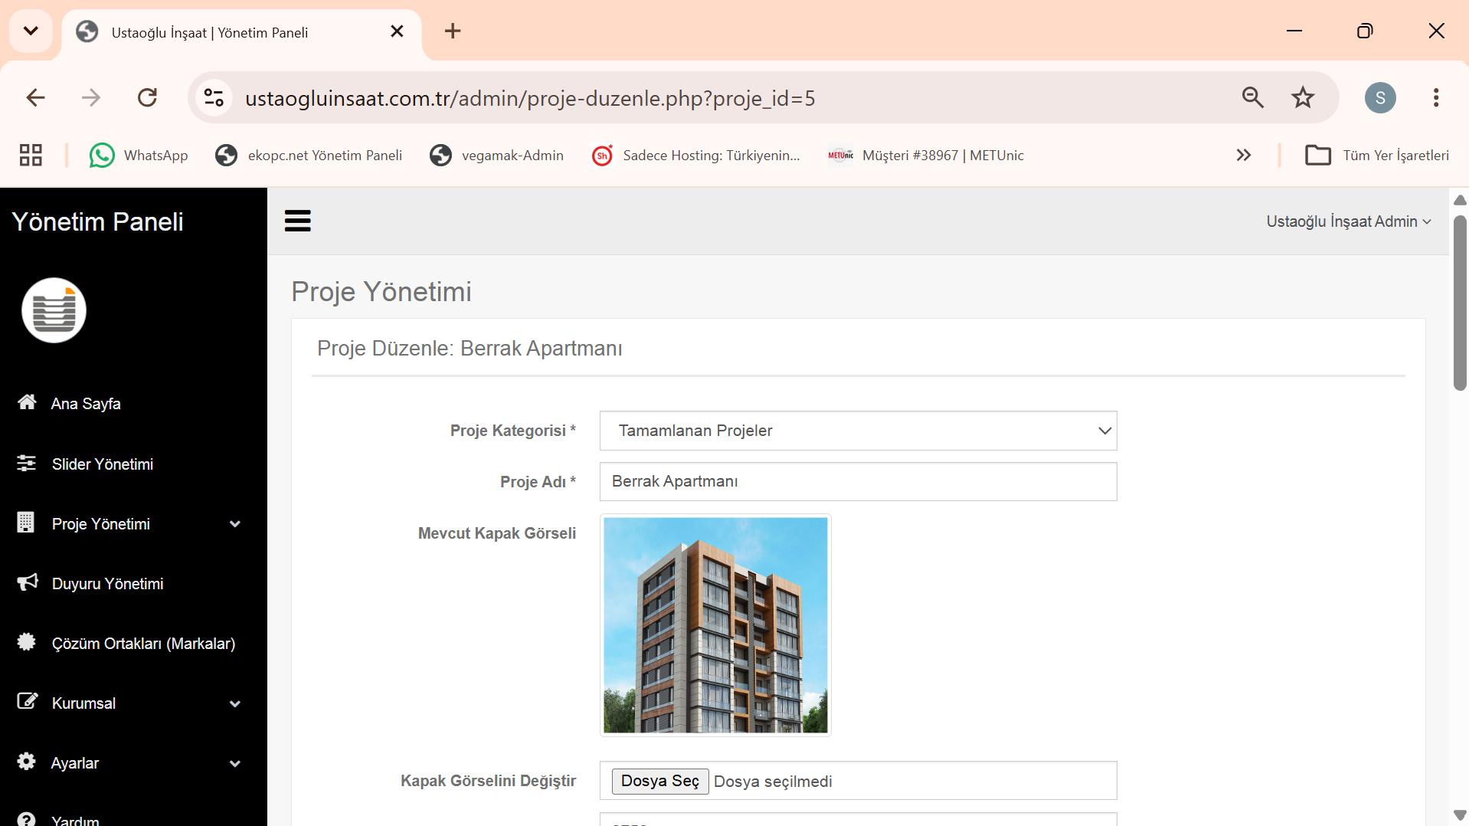This screenshot has height=826, width=1469.
Task: Expand Ayarlar submenu chevron
Action: click(x=235, y=763)
